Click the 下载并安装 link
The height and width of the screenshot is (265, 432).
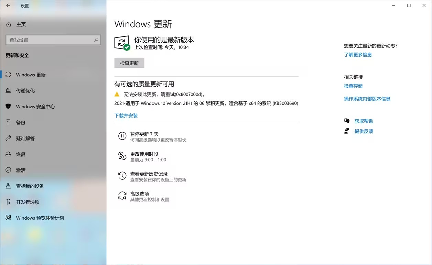coord(126,115)
